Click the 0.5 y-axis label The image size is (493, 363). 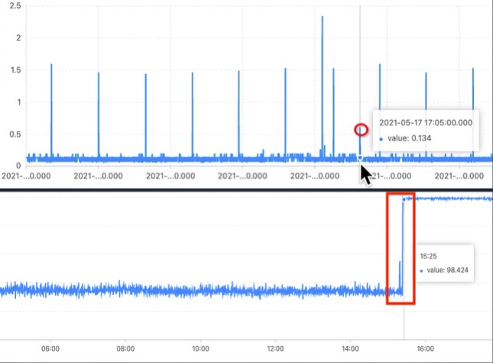[15, 135]
